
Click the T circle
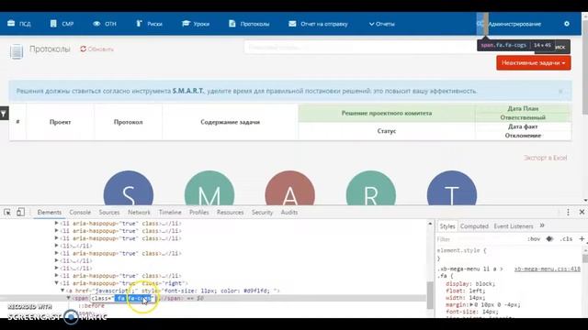[x=452, y=188]
